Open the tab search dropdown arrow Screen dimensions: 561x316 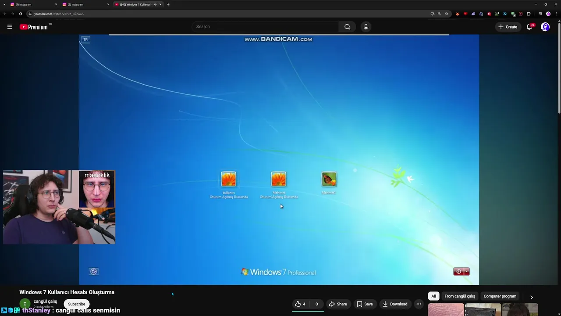tap(4, 4)
